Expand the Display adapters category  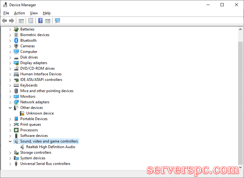click(x=10, y=63)
